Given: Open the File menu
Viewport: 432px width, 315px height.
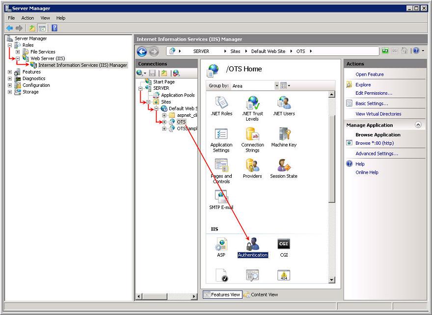Looking at the screenshot, I should [11, 18].
